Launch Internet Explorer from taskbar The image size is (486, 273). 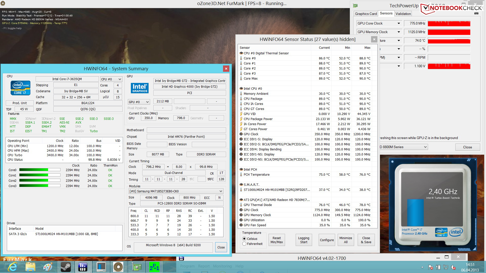point(12,267)
